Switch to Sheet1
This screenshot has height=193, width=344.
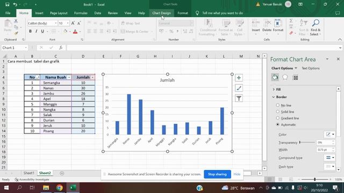pyautogui.click(x=28, y=173)
